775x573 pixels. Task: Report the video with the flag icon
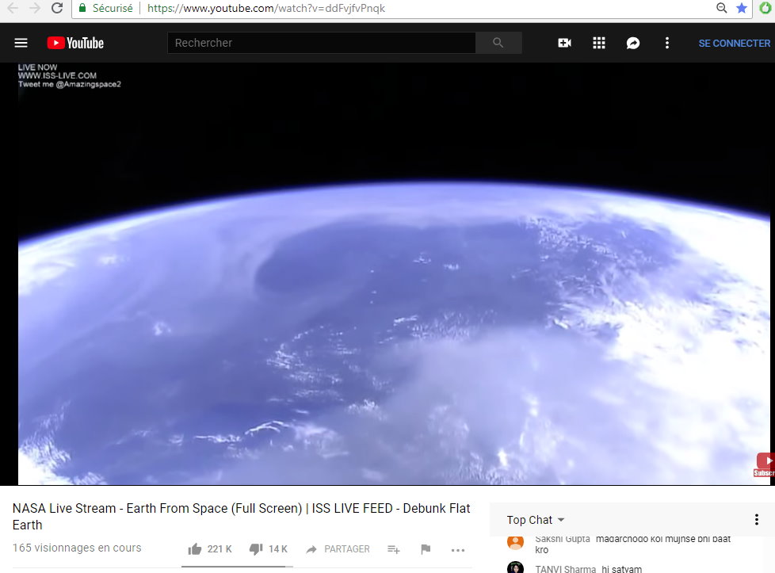click(x=426, y=549)
